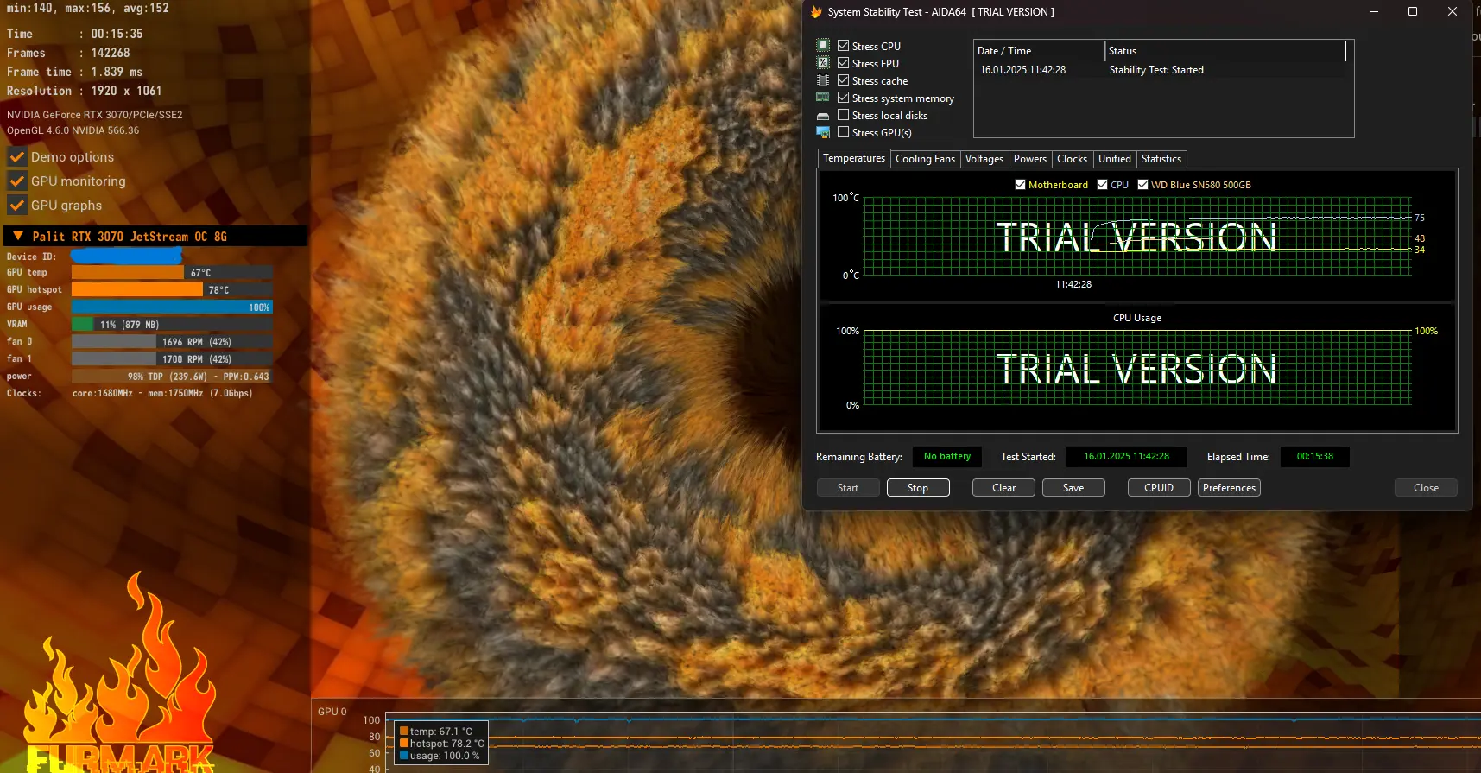This screenshot has width=1481, height=773.
Task: Click the GPU hotspot bar showing 78°C
Action: tap(172, 290)
